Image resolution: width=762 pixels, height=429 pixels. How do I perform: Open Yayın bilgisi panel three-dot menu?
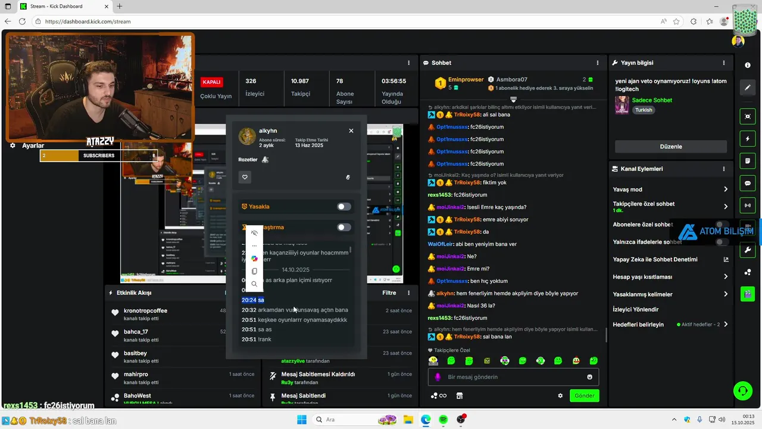[724, 63]
